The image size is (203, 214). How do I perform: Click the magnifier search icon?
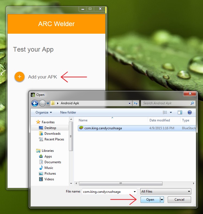[192, 103]
